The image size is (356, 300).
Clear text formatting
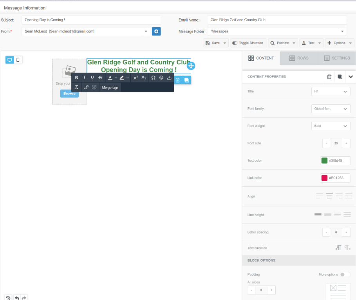(x=76, y=87)
